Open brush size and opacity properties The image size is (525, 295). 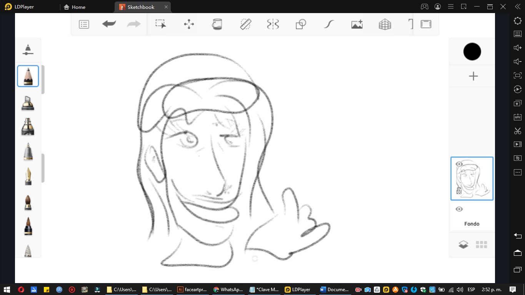click(x=28, y=50)
